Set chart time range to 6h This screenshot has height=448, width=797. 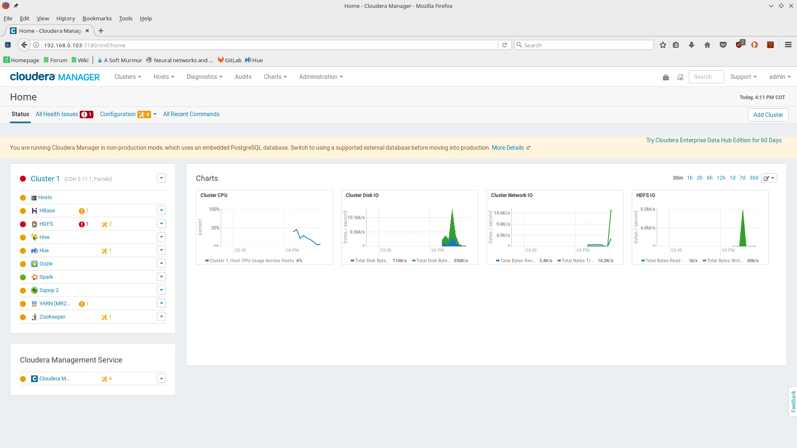pyautogui.click(x=710, y=178)
